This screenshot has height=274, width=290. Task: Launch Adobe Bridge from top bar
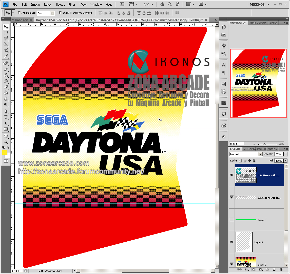[x=122, y=4]
